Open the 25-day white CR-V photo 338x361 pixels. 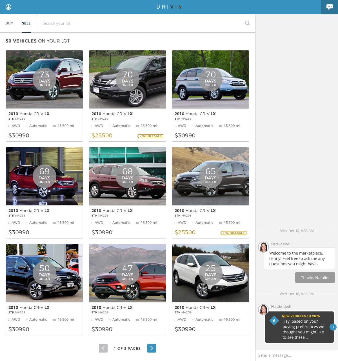(211, 273)
